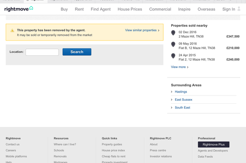Open Removals footer link
The width and height of the screenshot is (246, 163).
pyautogui.click(x=60, y=156)
